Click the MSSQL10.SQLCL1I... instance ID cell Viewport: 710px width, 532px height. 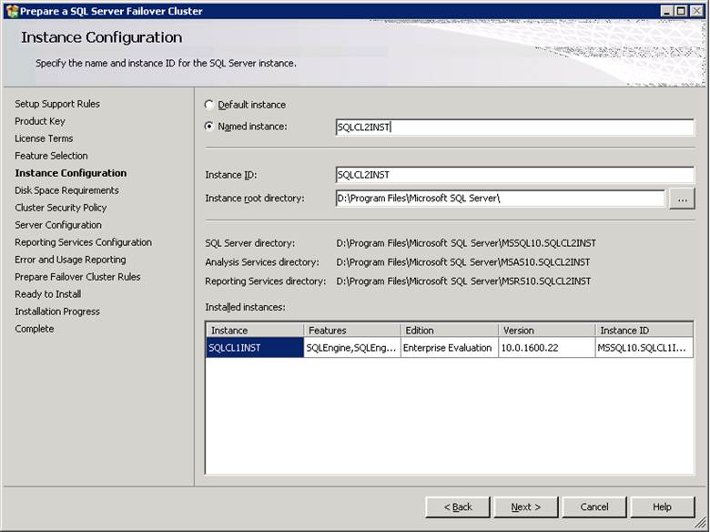pos(644,348)
